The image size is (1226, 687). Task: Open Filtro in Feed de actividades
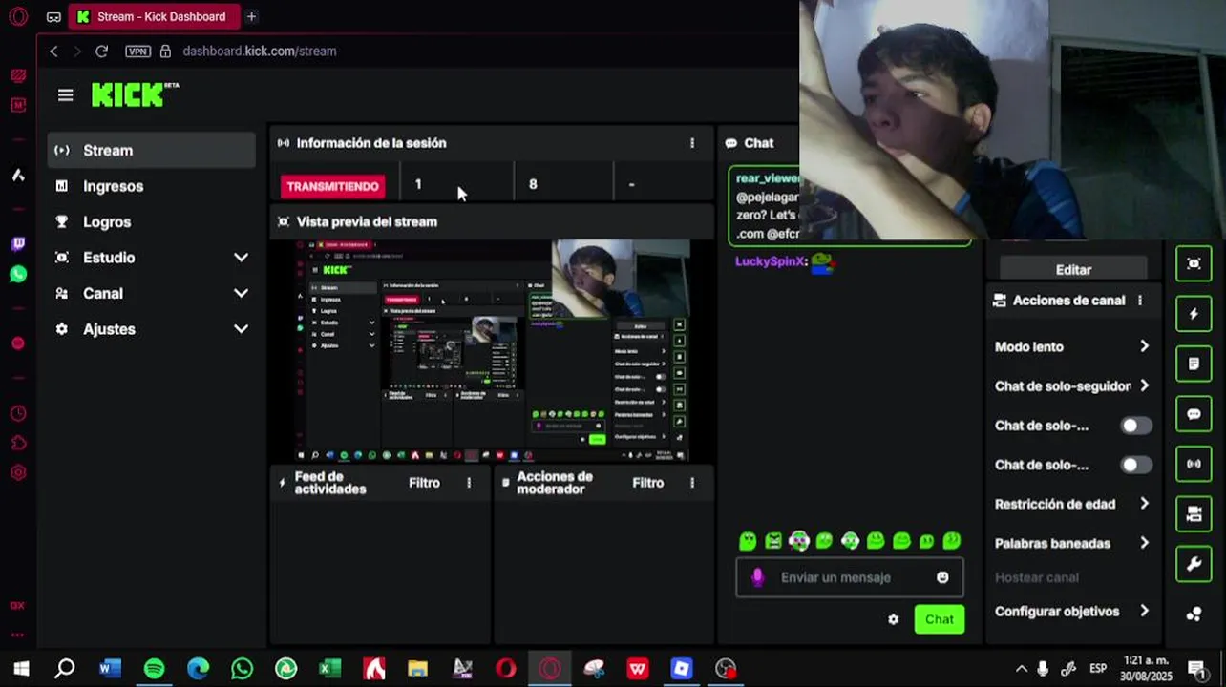(x=424, y=483)
